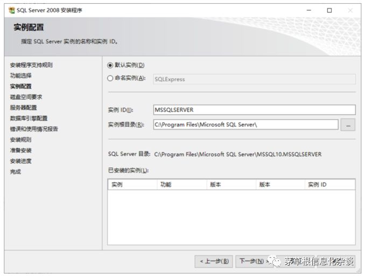This screenshot has width=365, height=277.
Task: Select the 磁盘空间要求 step in sidebar
Action: pos(26,97)
